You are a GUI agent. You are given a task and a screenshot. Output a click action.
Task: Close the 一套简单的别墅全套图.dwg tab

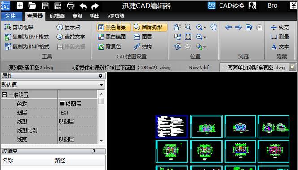pos(292,67)
